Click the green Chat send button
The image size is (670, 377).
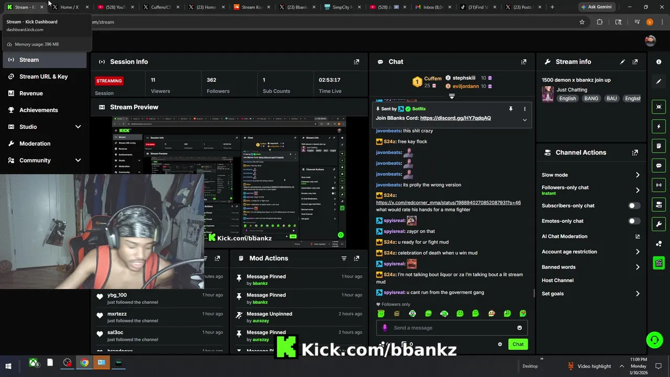click(518, 345)
